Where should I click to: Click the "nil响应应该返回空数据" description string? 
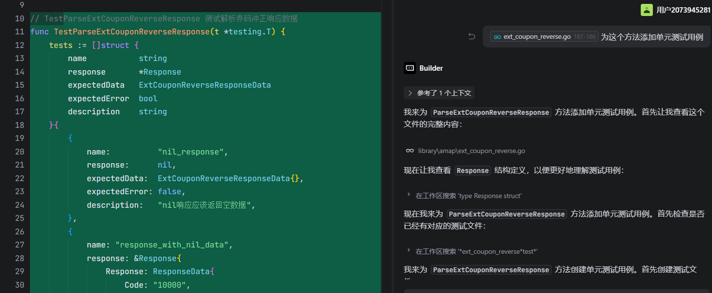tap(204, 205)
